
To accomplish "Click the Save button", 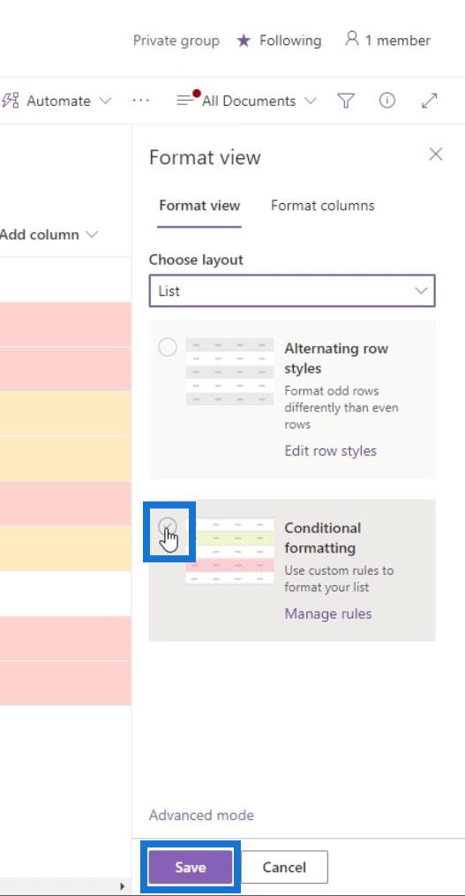I will coord(191,867).
